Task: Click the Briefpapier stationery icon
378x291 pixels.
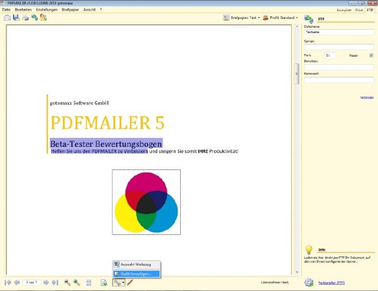Action: (226, 18)
